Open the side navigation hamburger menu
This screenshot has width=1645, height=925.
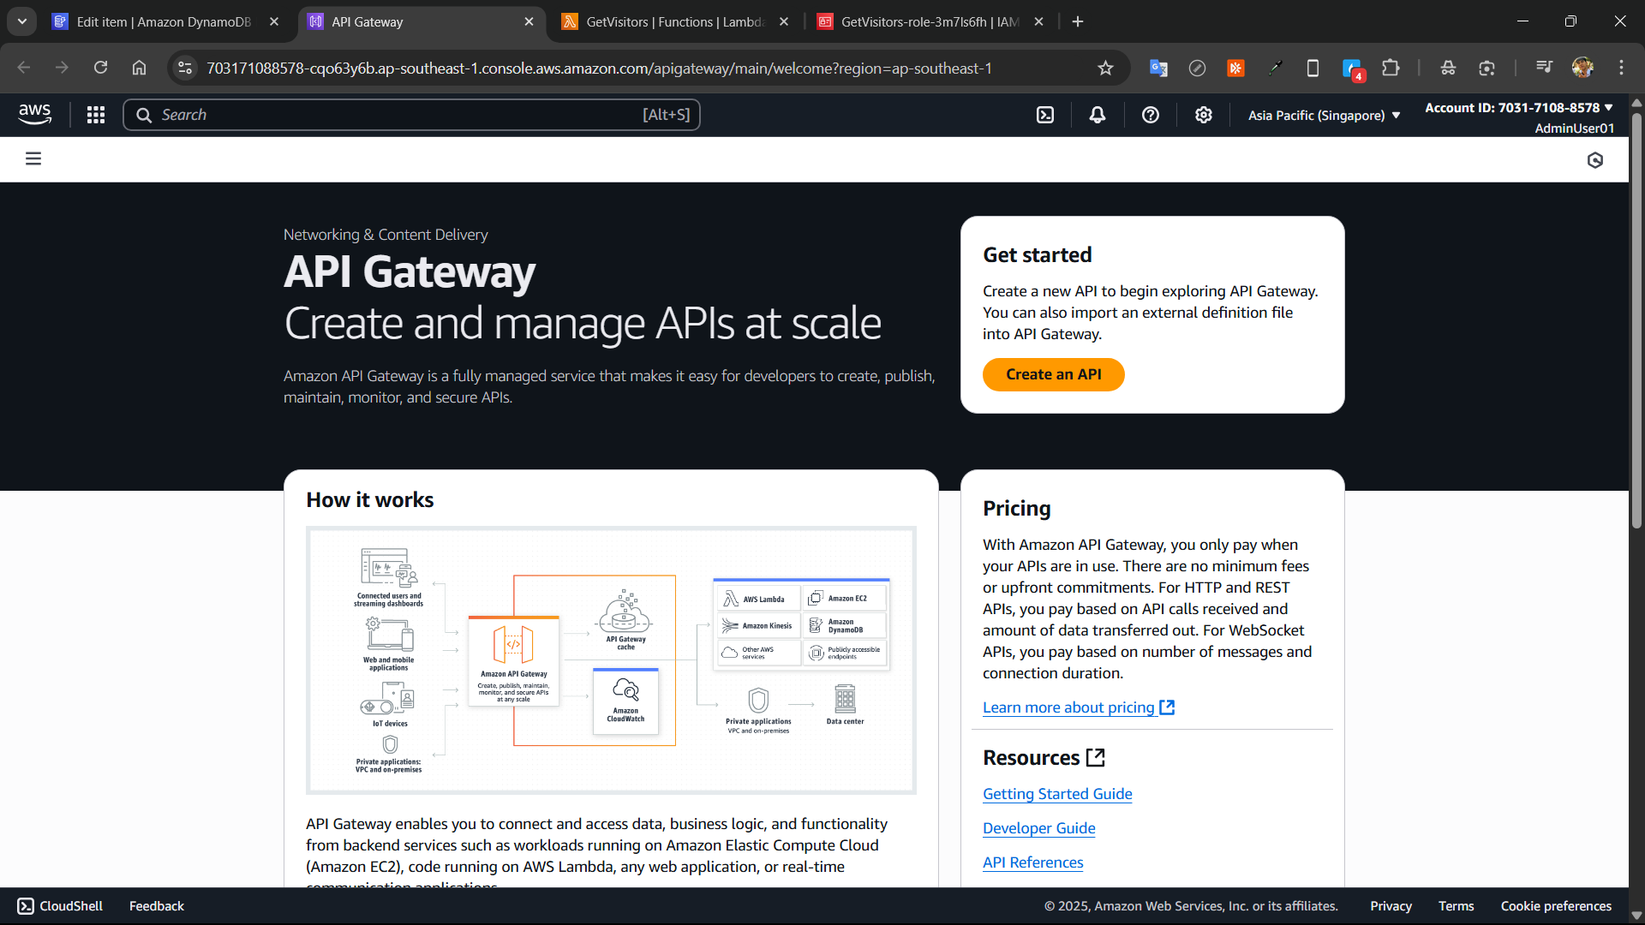[33, 158]
